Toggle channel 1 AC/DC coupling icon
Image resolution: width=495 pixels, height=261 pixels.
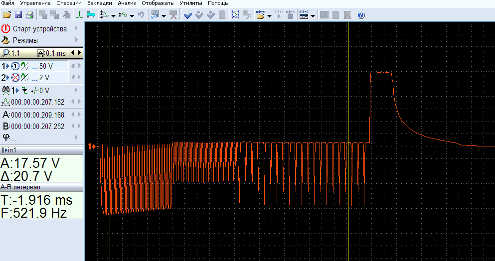tap(24, 66)
